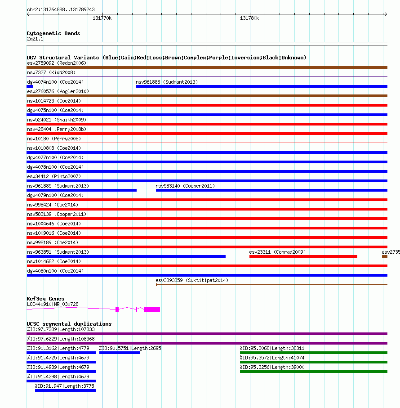The width and height of the screenshot is (400, 408).
Task: Click dgv4079n100 (Coe2014) label
Action: 55,195
